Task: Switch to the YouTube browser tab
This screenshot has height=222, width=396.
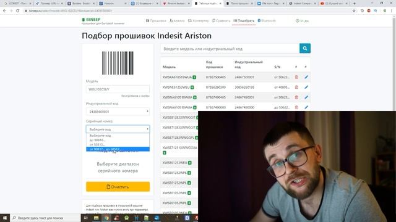Action: [334, 4]
